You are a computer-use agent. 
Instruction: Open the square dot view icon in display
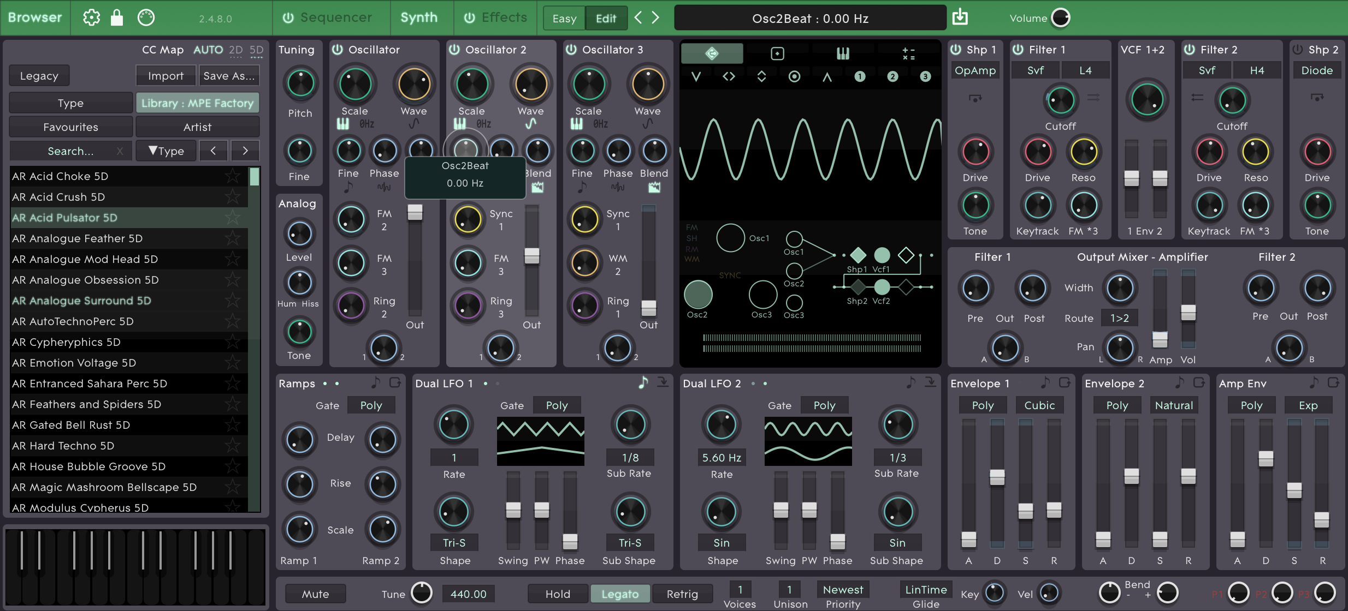[x=777, y=53]
